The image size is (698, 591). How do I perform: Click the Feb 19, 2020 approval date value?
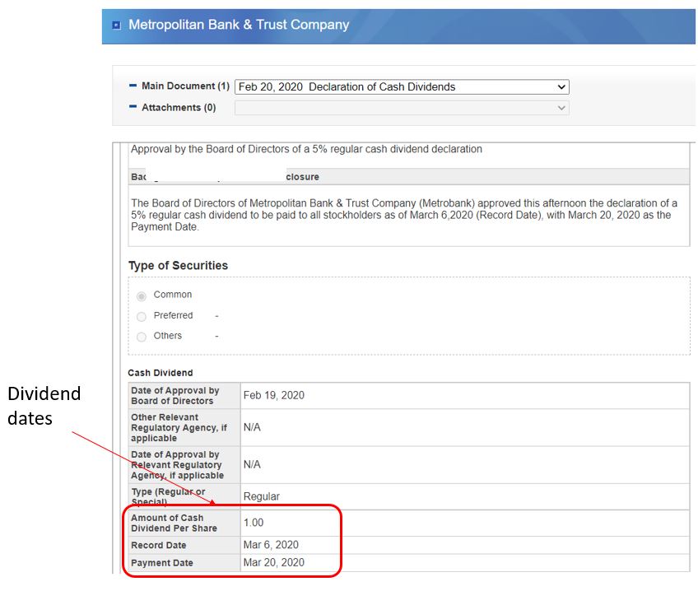click(274, 395)
